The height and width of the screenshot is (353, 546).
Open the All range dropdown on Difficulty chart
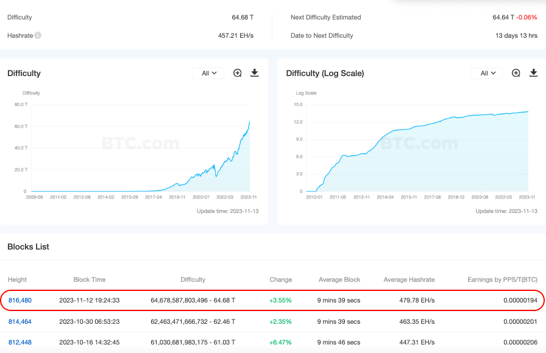pos(208,73)
